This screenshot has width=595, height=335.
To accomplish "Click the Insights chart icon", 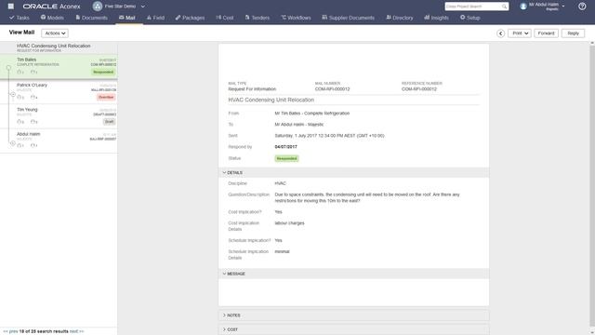I will tap(427, 18).
